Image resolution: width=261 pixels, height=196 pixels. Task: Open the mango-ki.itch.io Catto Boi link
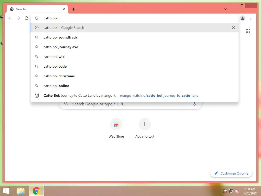click(135, 95)
